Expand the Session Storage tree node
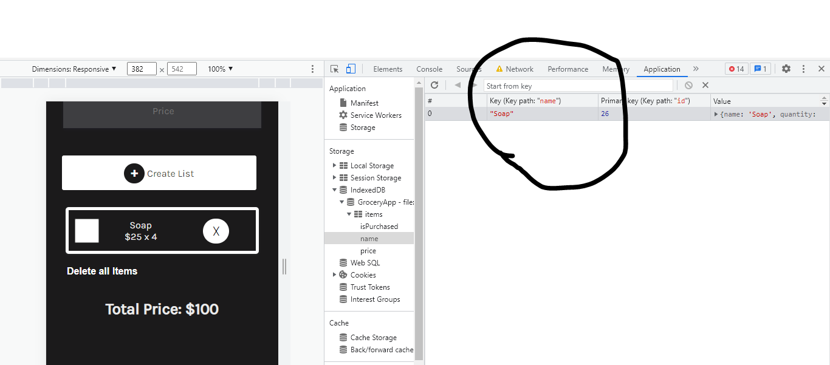This screenshot has height=365, width=830. pos(334,178)
